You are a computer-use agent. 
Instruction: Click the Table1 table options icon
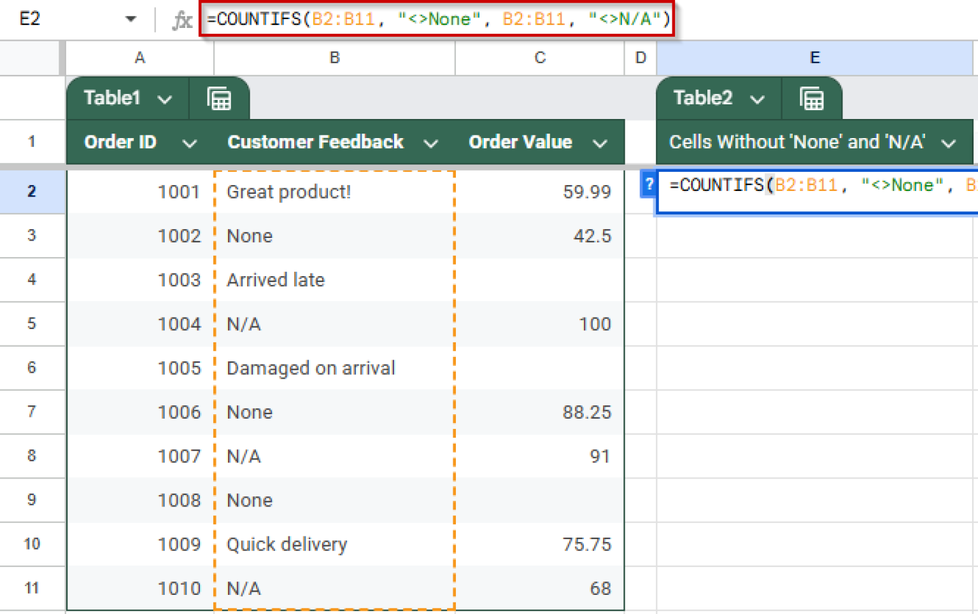pyautogui.click(x=220, y=98)
